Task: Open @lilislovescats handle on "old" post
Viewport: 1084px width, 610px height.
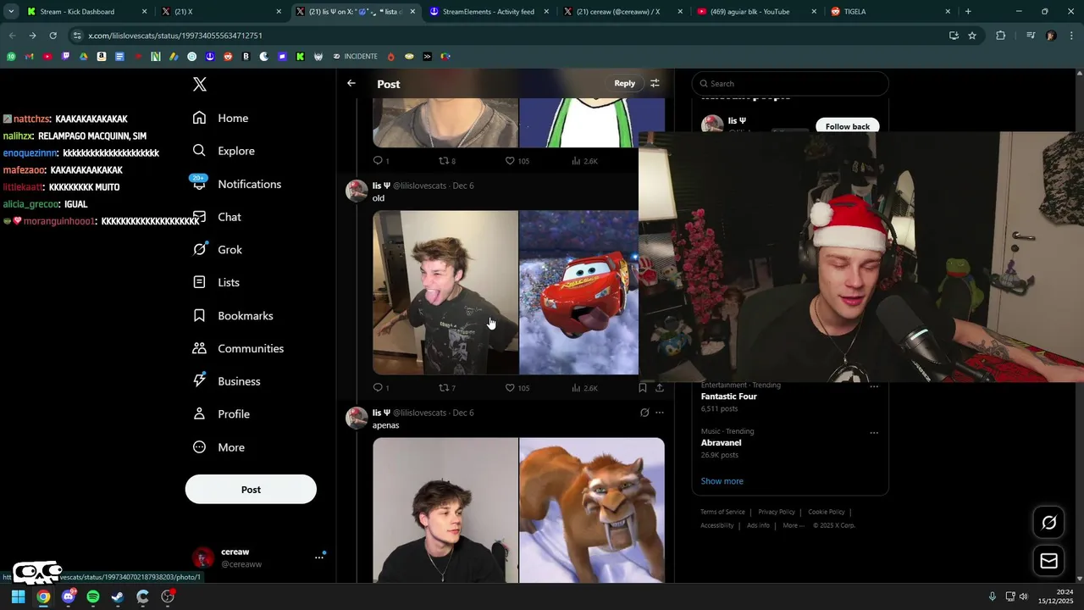Action: click(419, 186)
